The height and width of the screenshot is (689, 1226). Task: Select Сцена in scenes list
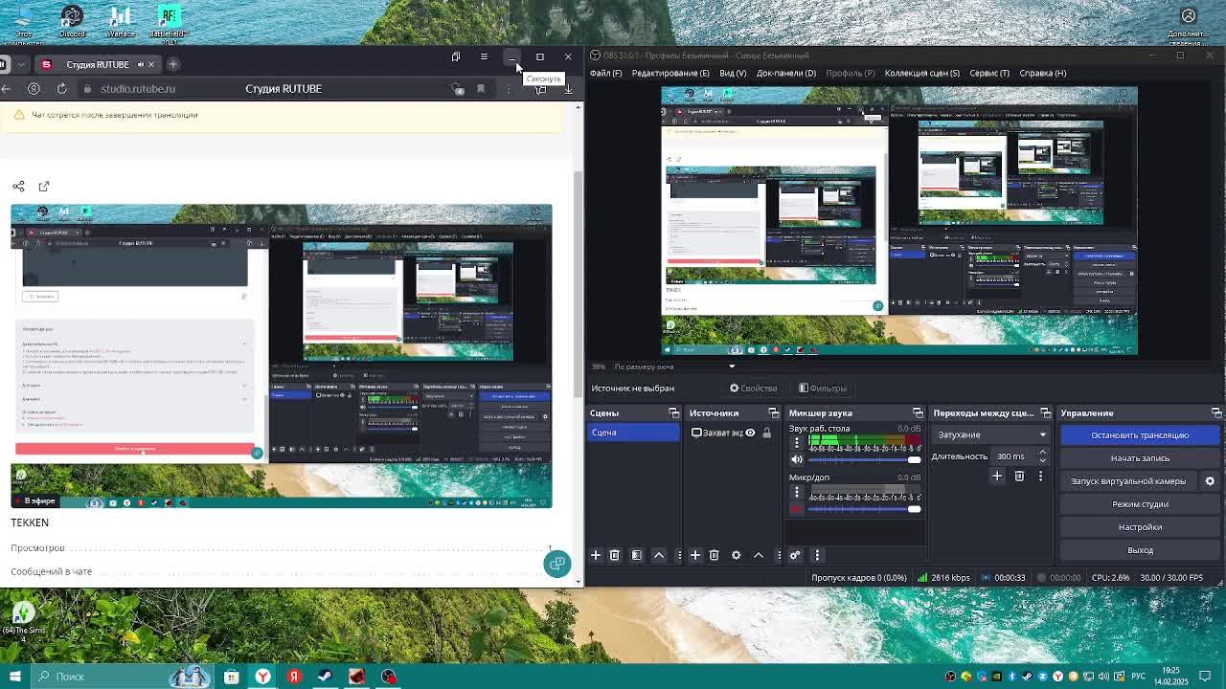click(x=633, y=433)
